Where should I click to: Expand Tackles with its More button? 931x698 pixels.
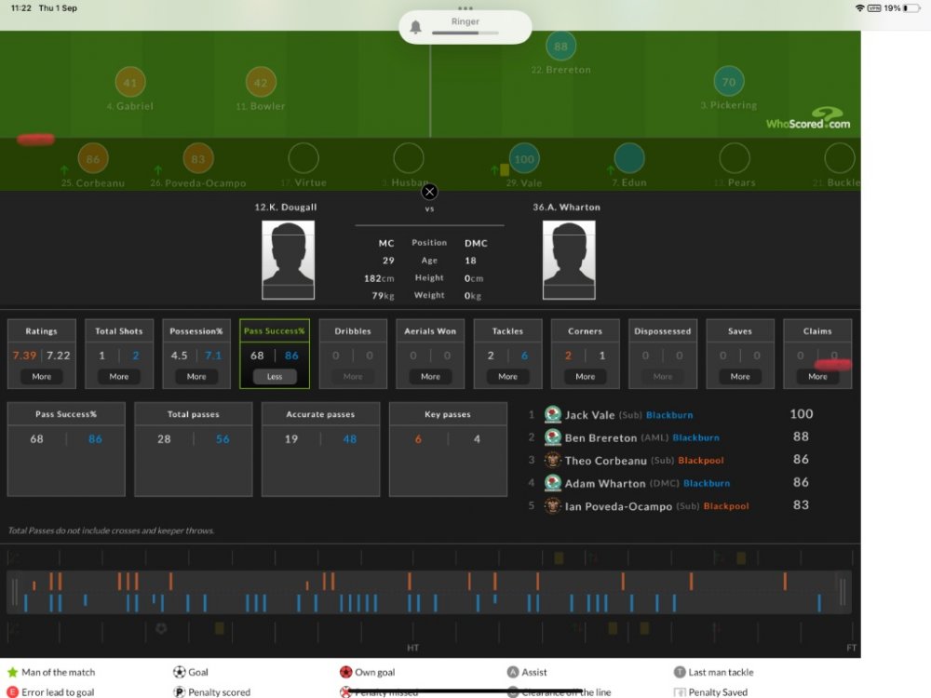coord(507,377)
